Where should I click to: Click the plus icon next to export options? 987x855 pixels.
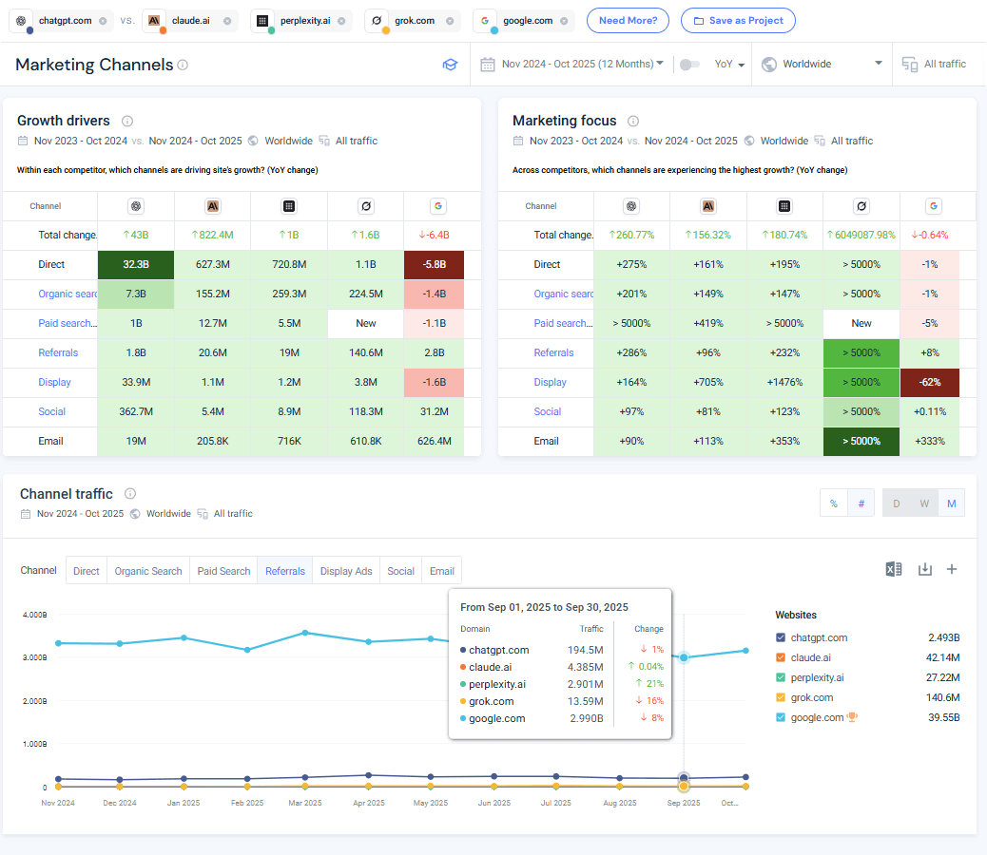pos(952,568)
